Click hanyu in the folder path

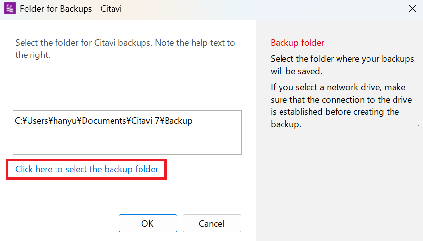pos(65,121)
